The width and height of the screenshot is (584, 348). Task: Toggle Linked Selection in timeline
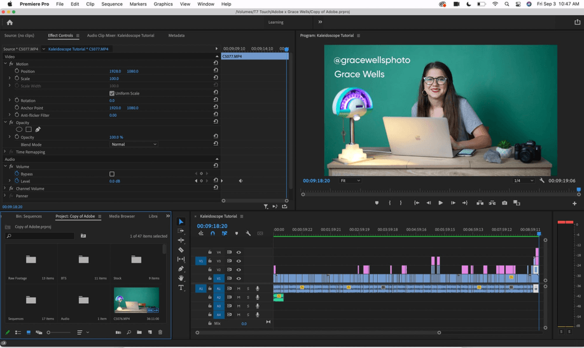point(224,233)
